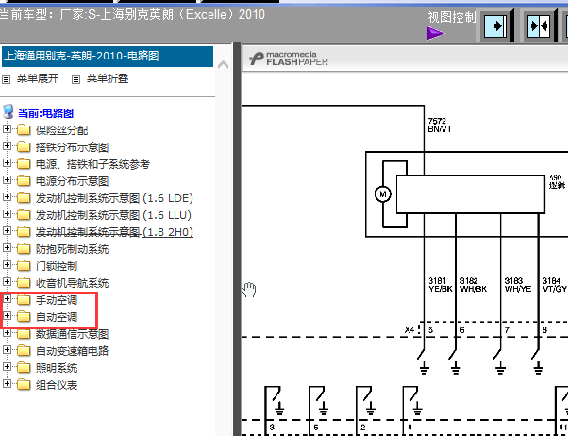Expand the 自动变速箱电路 tree node
The width and height of the screenshot is (568, 436).
(x=7, y=350)
